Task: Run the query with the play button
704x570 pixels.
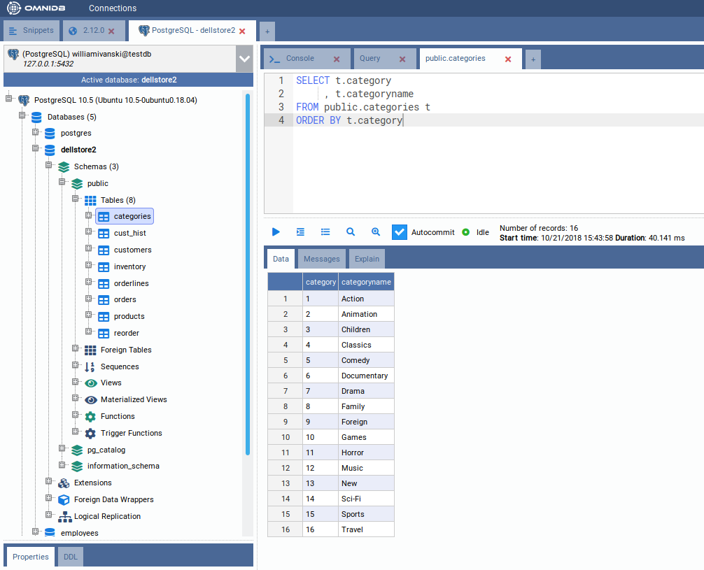Action: (x=276, y=232)
